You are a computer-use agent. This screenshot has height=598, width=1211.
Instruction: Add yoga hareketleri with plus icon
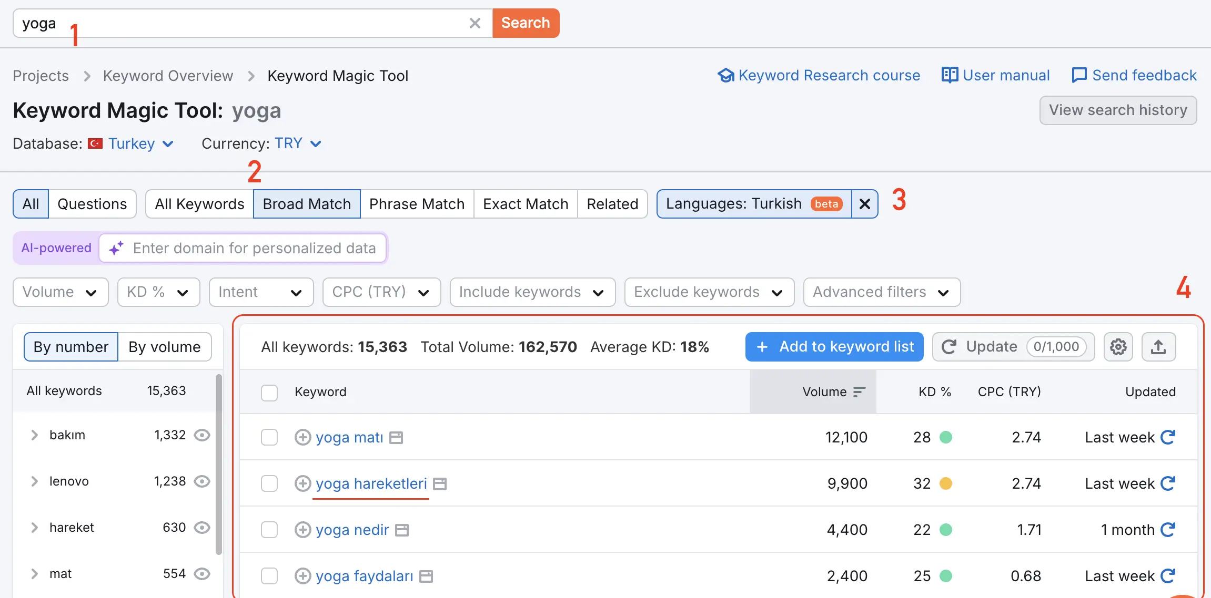click(302, 483)
